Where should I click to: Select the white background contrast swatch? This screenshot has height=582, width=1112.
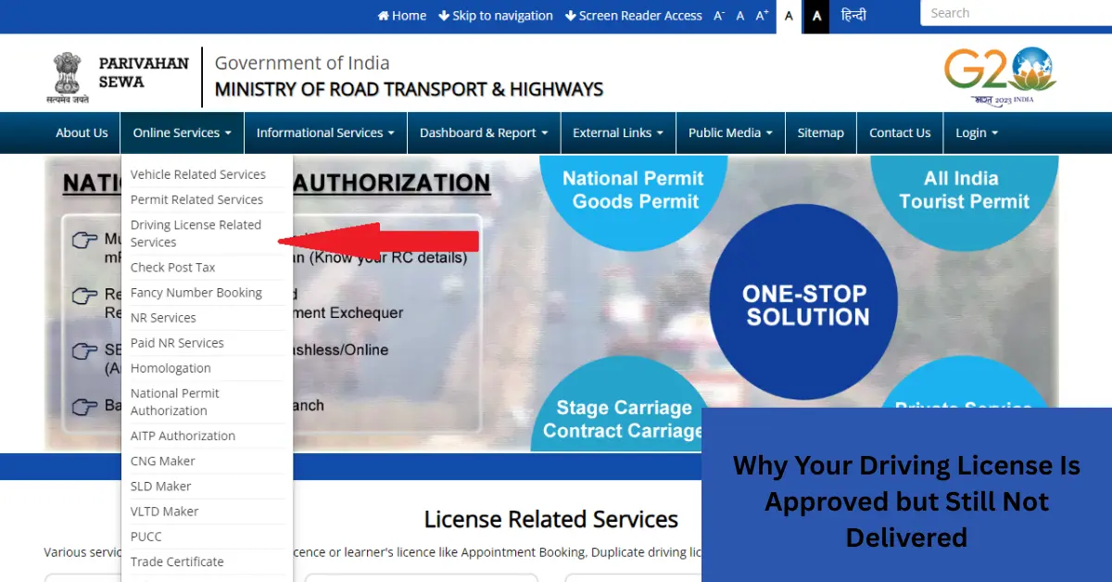pyautogui.click(x=790, y=16)
